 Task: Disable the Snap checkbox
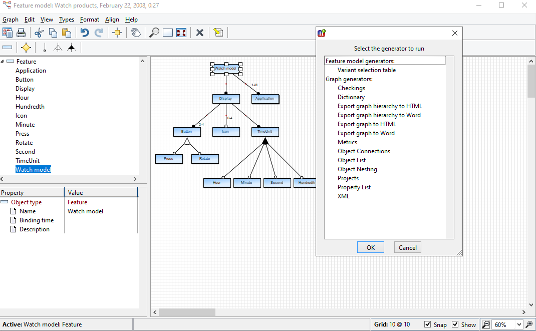tap(428, 324)
